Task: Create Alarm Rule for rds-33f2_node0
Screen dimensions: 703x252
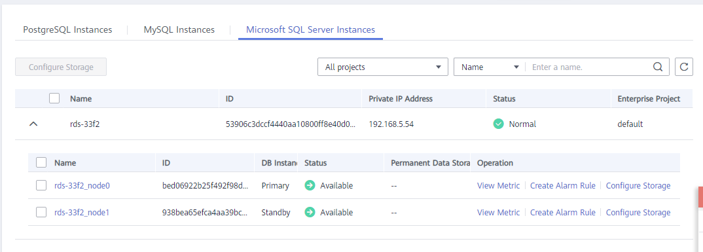Action: (x=563, y=186)
